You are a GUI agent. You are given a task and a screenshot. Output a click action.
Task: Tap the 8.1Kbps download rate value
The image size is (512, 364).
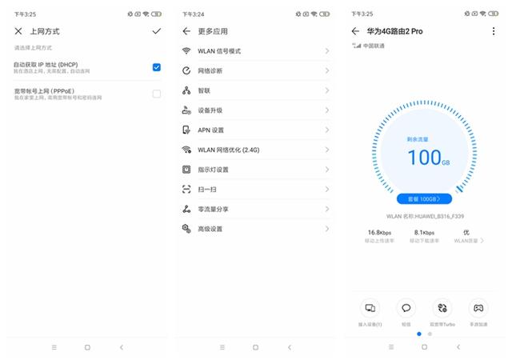pyautogui.click(x=424, y=233)
